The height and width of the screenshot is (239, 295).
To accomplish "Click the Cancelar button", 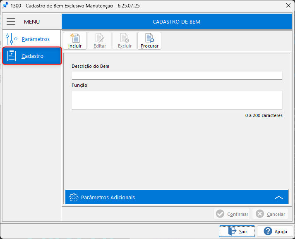I will [270, 214].
